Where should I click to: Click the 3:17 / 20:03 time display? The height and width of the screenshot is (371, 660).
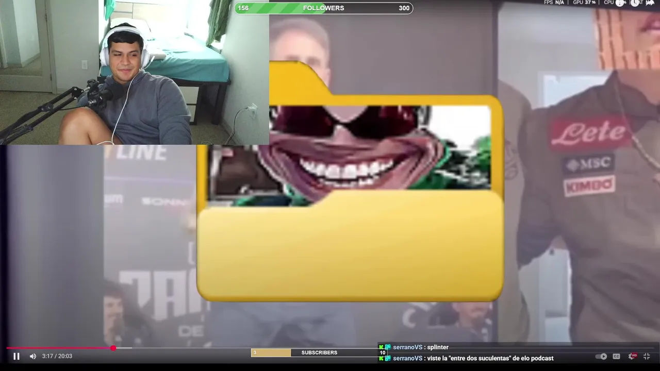point(57,356)
